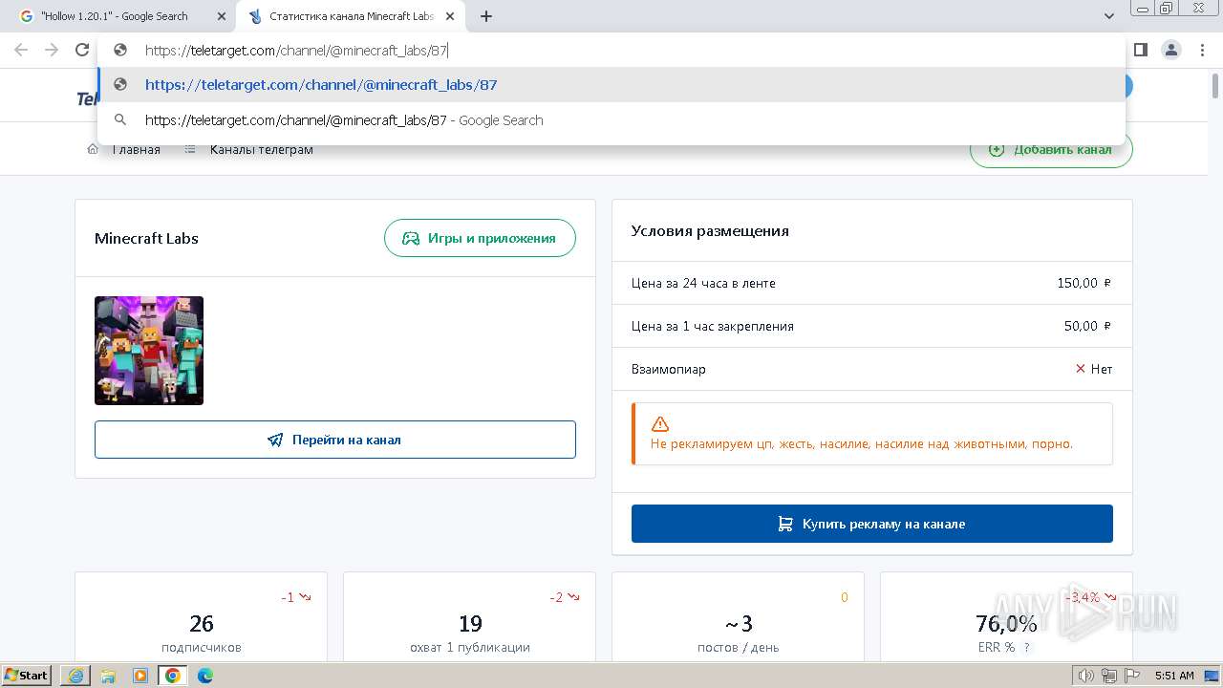Reload the page with the refresh icon
Screen dimensions: 1223x688
[x=82, y=50]
